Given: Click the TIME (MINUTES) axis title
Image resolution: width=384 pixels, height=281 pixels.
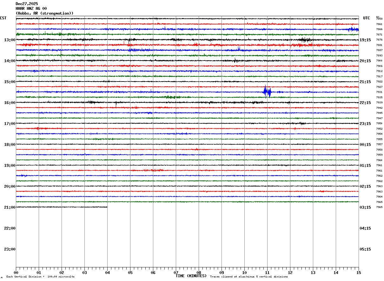Looking at the screenshot, I should tap(191, 276).
